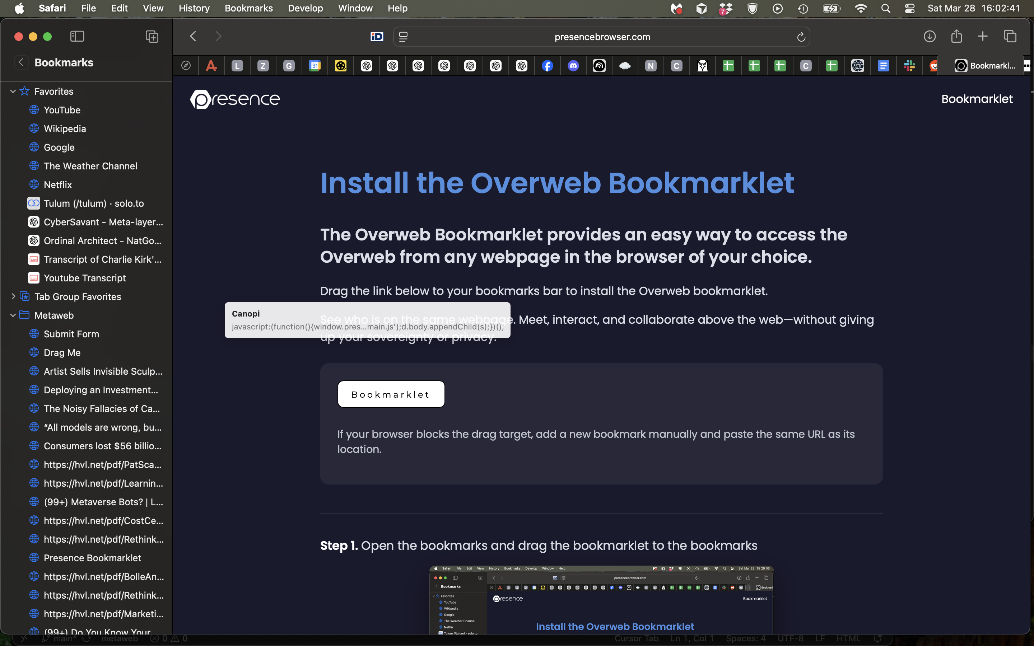Click the Downloads icon in the Safari toolbar

929,36
